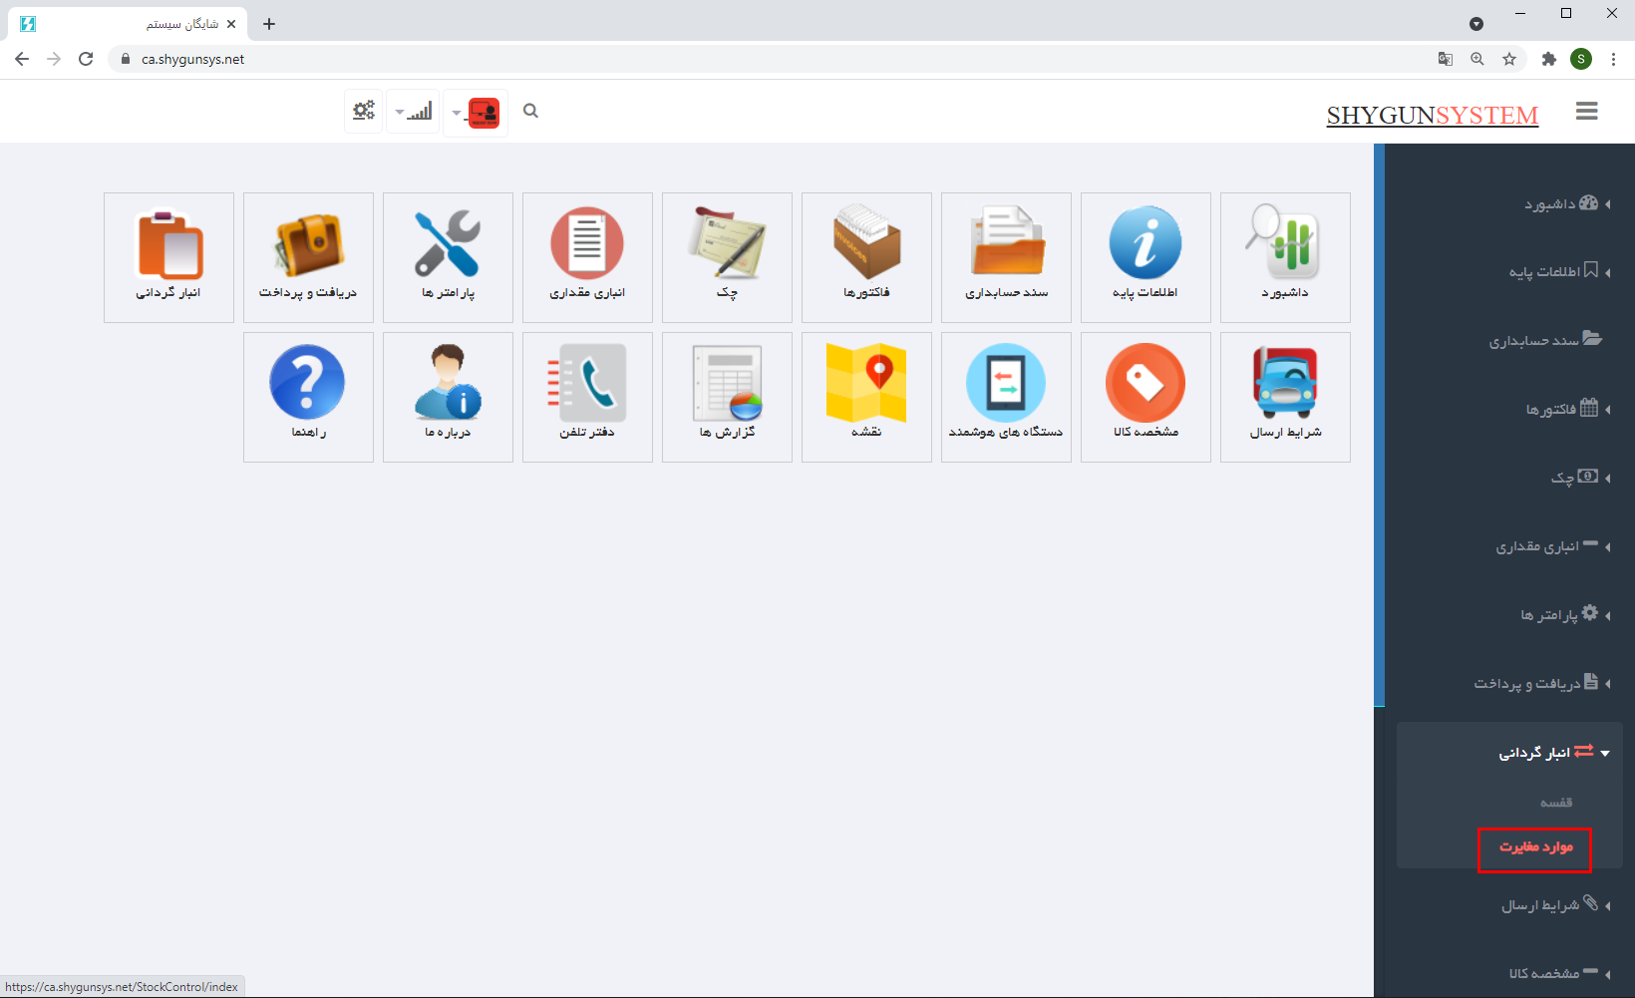
Task: Open the bar chart dropdown in toolbar
Action: pyautogui.click(x=414, y=112)
